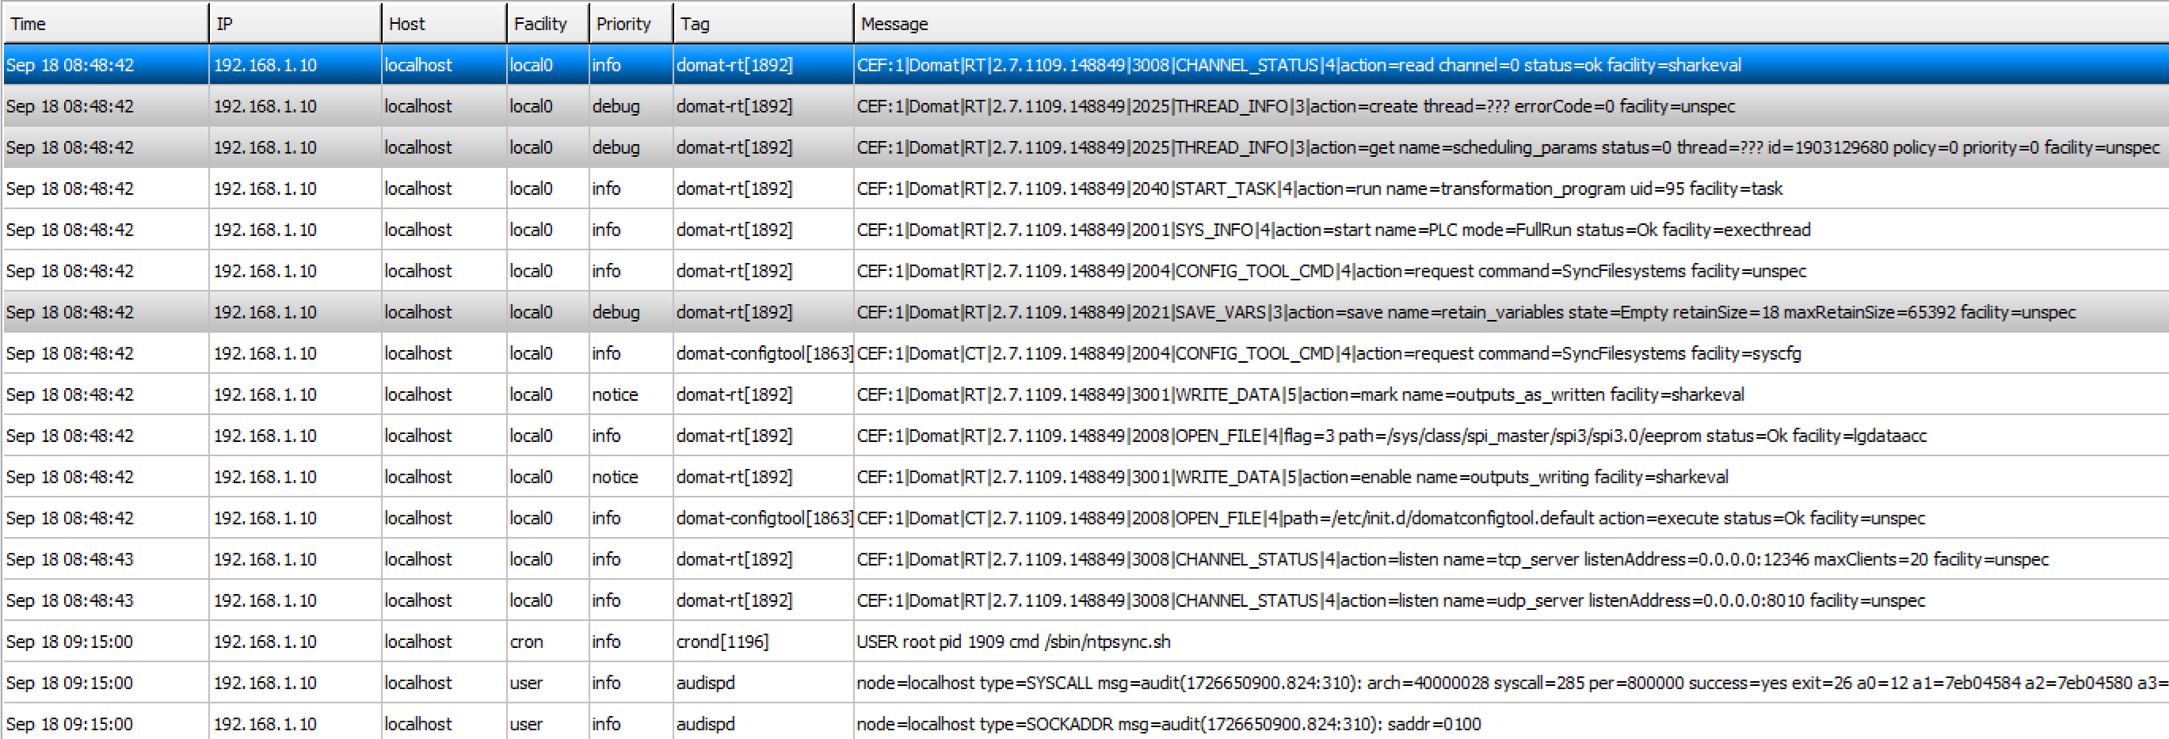Click the Message column header
This screenshot has width=2169, height=739.
pyautogui.click(x=1511, y=24)
